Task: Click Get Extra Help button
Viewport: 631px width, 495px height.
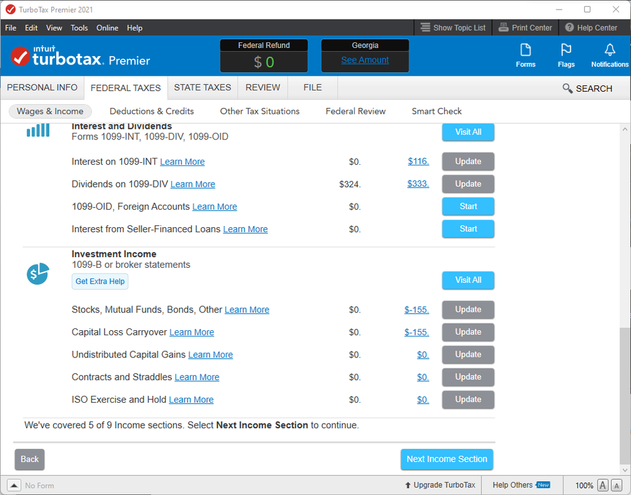Action: [100, 282]
